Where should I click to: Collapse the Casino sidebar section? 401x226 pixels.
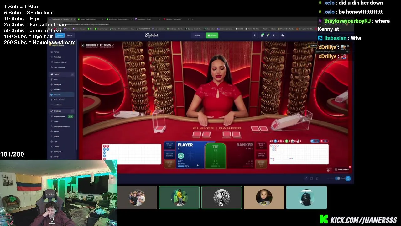[72, 74]
